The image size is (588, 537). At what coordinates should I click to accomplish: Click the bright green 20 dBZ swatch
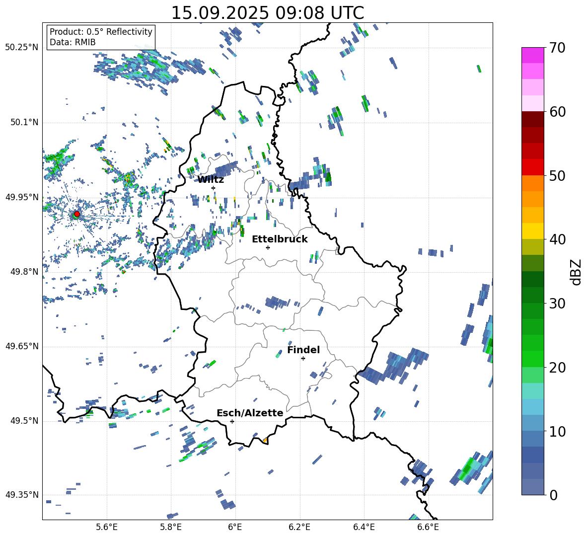(532, 359)
